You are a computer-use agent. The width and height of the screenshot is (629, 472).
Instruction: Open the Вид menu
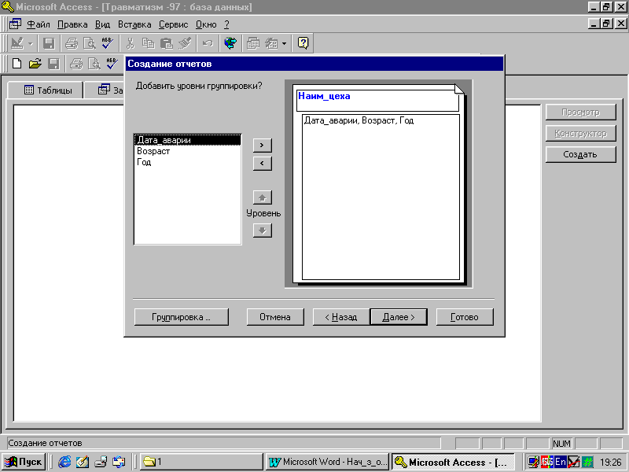point(103,24)
